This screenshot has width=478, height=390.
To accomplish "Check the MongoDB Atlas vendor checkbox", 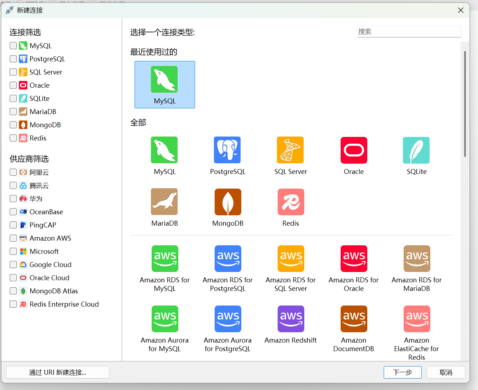I will pos(13,291).
